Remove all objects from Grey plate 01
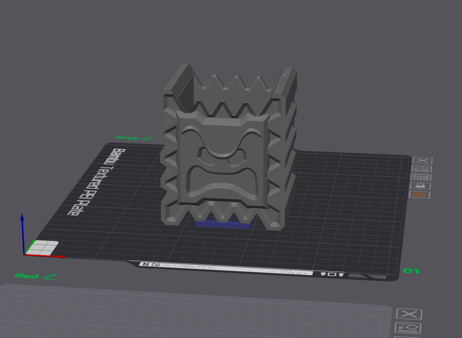462x338 pixels. [422, 161]
